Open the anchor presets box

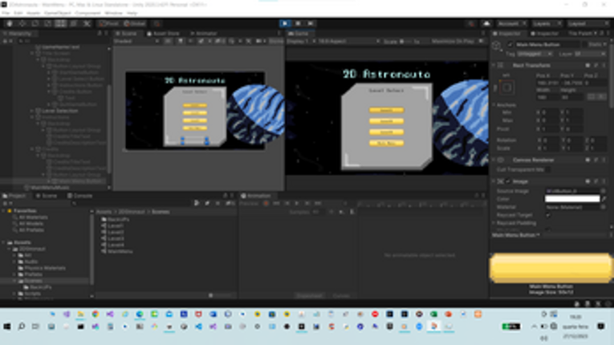tap(506, 87)
